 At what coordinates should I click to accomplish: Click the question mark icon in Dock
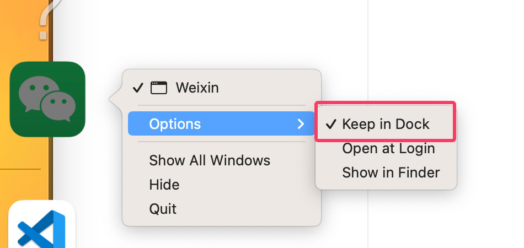(x=43, y=22)
